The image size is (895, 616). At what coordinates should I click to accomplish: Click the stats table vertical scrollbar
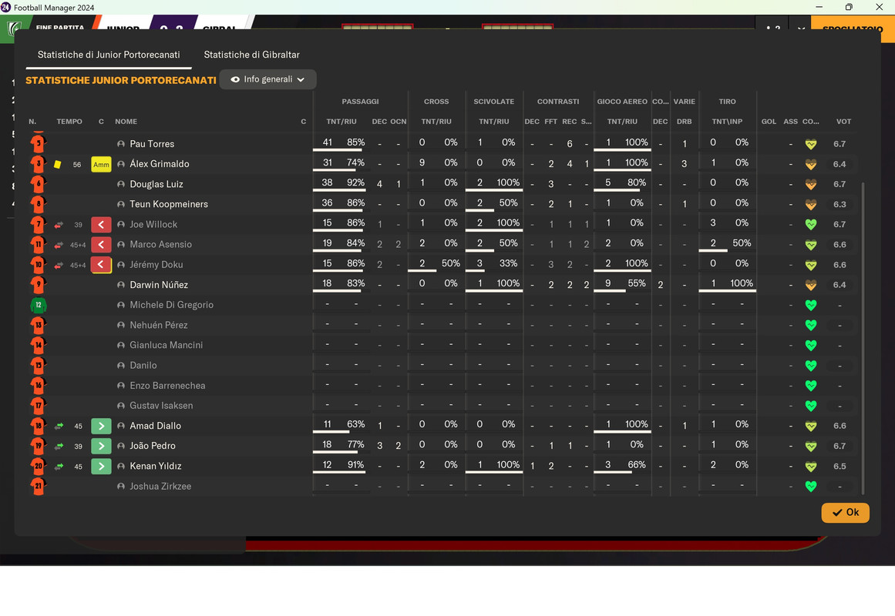click(863, 338)
